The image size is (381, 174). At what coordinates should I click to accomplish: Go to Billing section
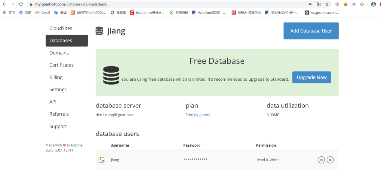click(x=56, y=77)
